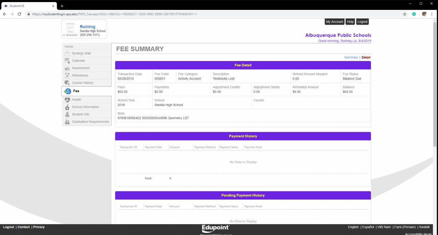Screen dimensions: 438x235
Task: Click the Course History icon
Action: pyautogui.click(x=67, y=83)
